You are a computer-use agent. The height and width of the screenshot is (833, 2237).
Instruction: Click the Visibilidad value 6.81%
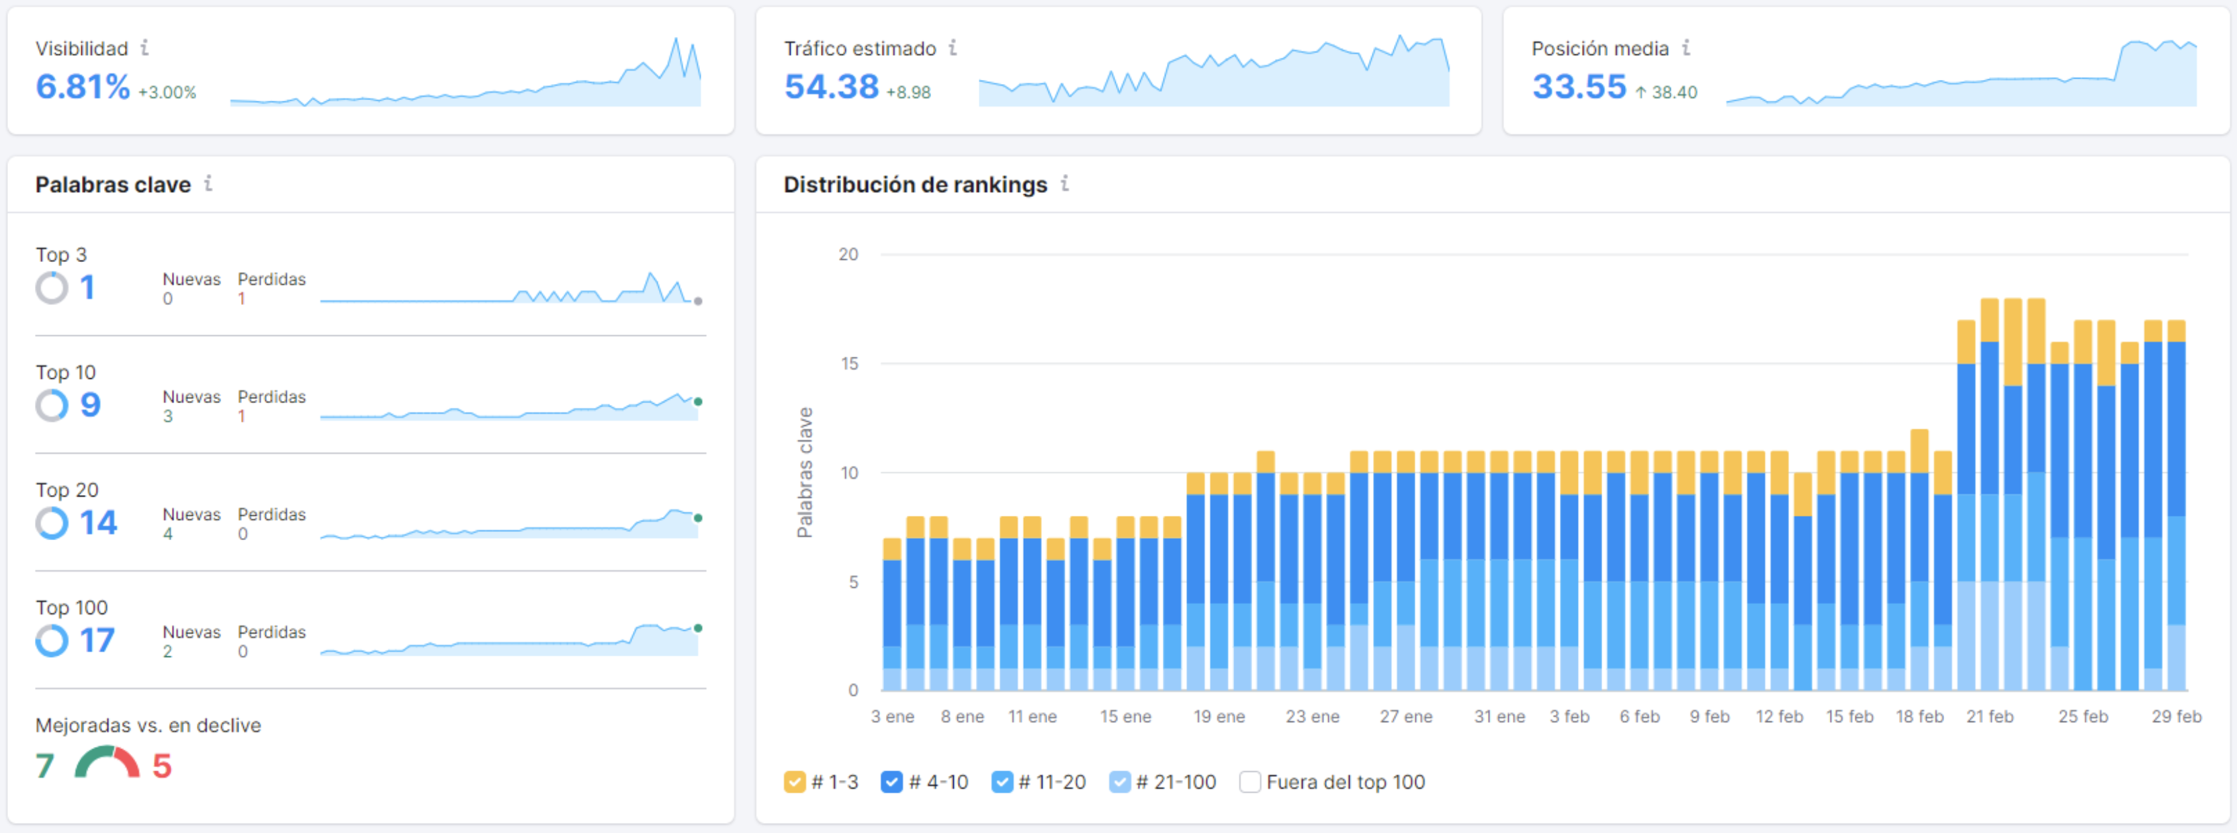83,87
